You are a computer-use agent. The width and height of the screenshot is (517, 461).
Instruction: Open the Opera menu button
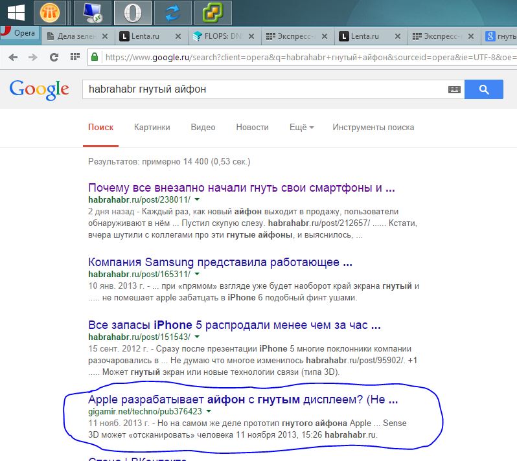click(20, 34)
